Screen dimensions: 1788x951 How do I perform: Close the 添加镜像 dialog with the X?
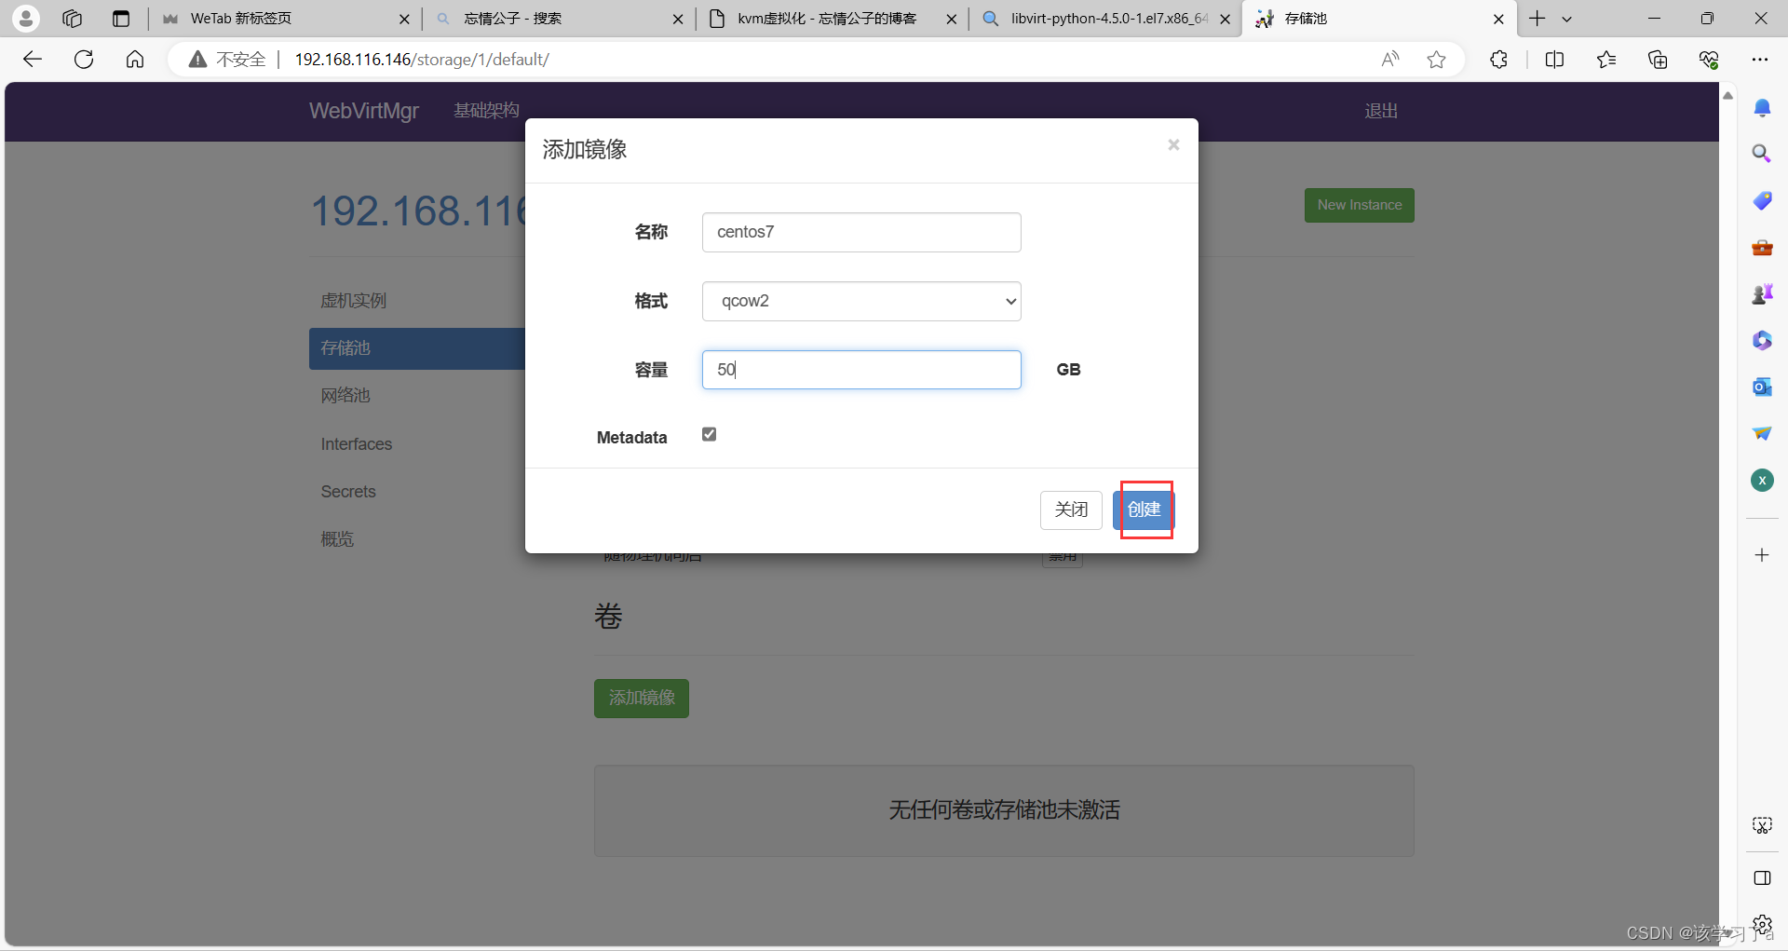pyautogui.click(x=1173, y=144)
